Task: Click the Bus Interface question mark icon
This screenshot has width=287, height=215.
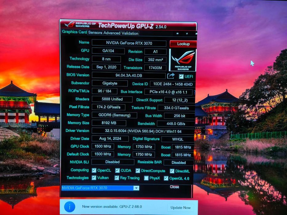Action: point(194,92)
